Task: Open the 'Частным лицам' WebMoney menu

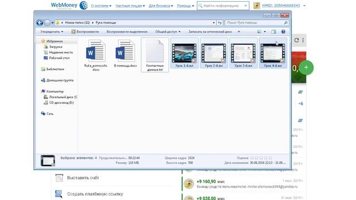Action: [x=130, y=6]
